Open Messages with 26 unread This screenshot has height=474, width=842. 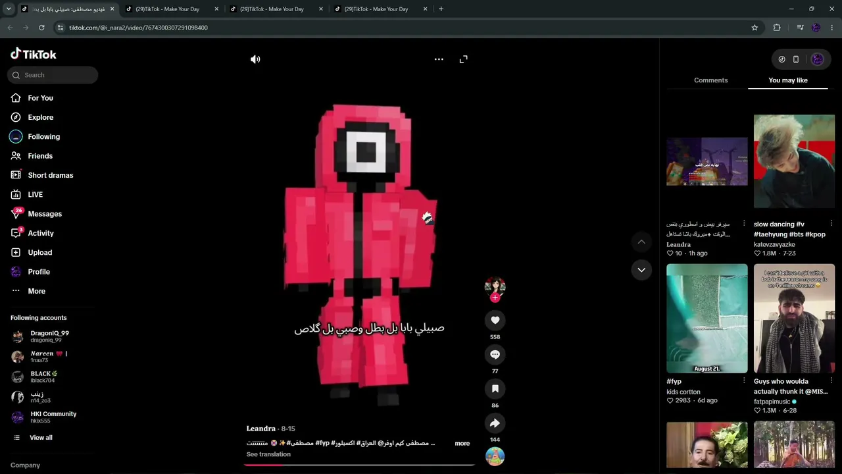tap(45, 214)
